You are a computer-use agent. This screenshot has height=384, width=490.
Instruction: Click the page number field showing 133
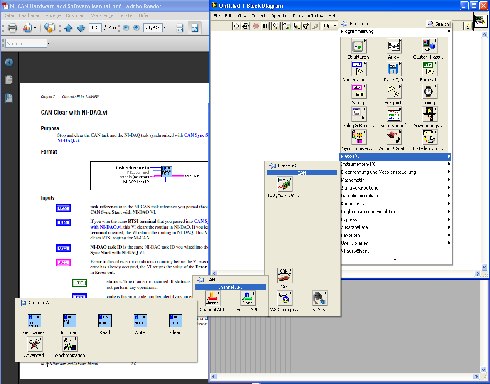95,27
